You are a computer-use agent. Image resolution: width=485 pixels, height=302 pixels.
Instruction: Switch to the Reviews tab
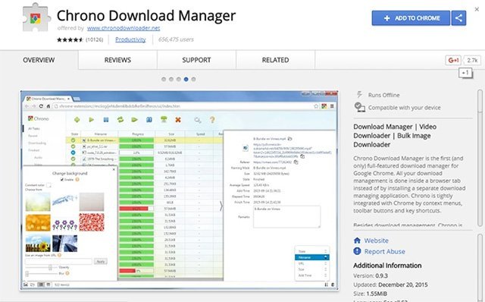(117, 60)
